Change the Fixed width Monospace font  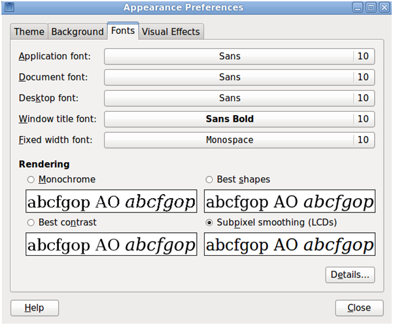(x=239, y=140)
